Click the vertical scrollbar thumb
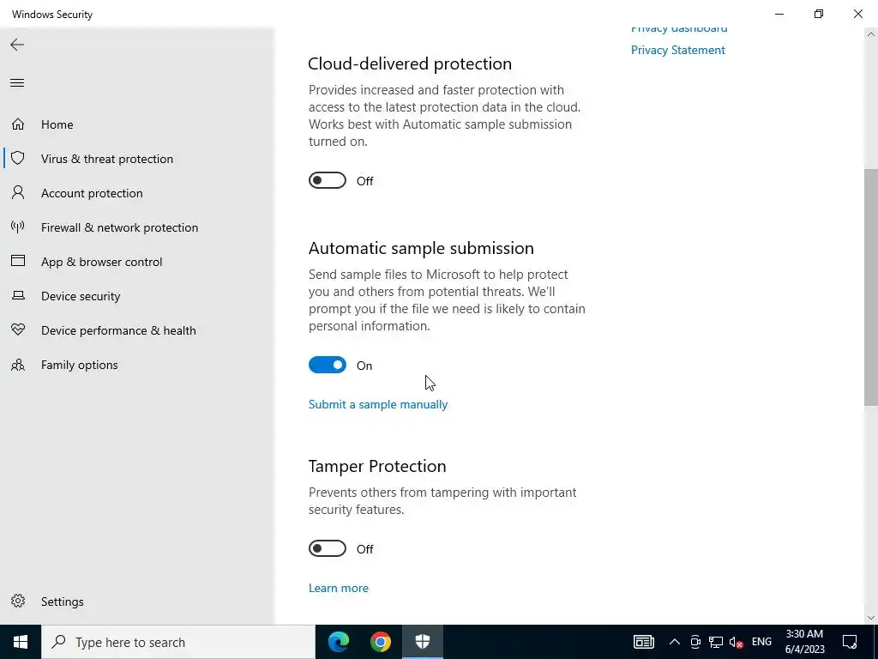The image size is (878, 659). coord(871,287)
